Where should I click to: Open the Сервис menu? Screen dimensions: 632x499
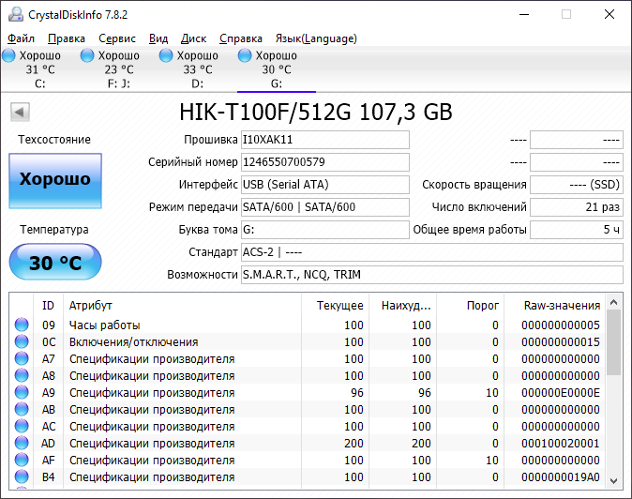click(117, 38)
